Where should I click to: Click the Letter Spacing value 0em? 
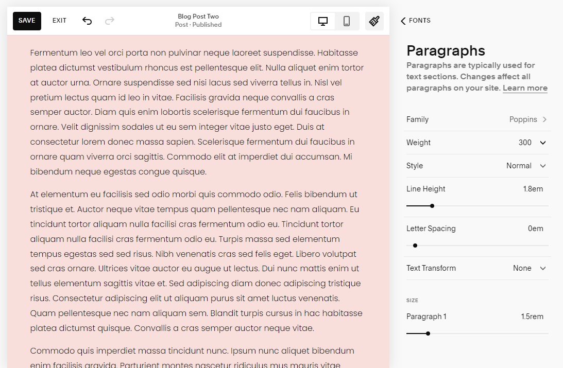point(535,229)
